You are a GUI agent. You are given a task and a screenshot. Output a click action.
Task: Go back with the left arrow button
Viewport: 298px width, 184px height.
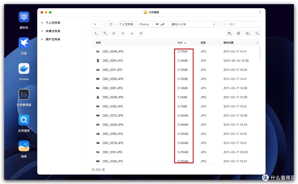(x=95, y=24)
